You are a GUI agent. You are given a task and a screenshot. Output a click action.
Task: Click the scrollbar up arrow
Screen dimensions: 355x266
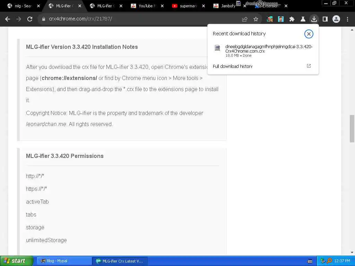pos(352,30)
